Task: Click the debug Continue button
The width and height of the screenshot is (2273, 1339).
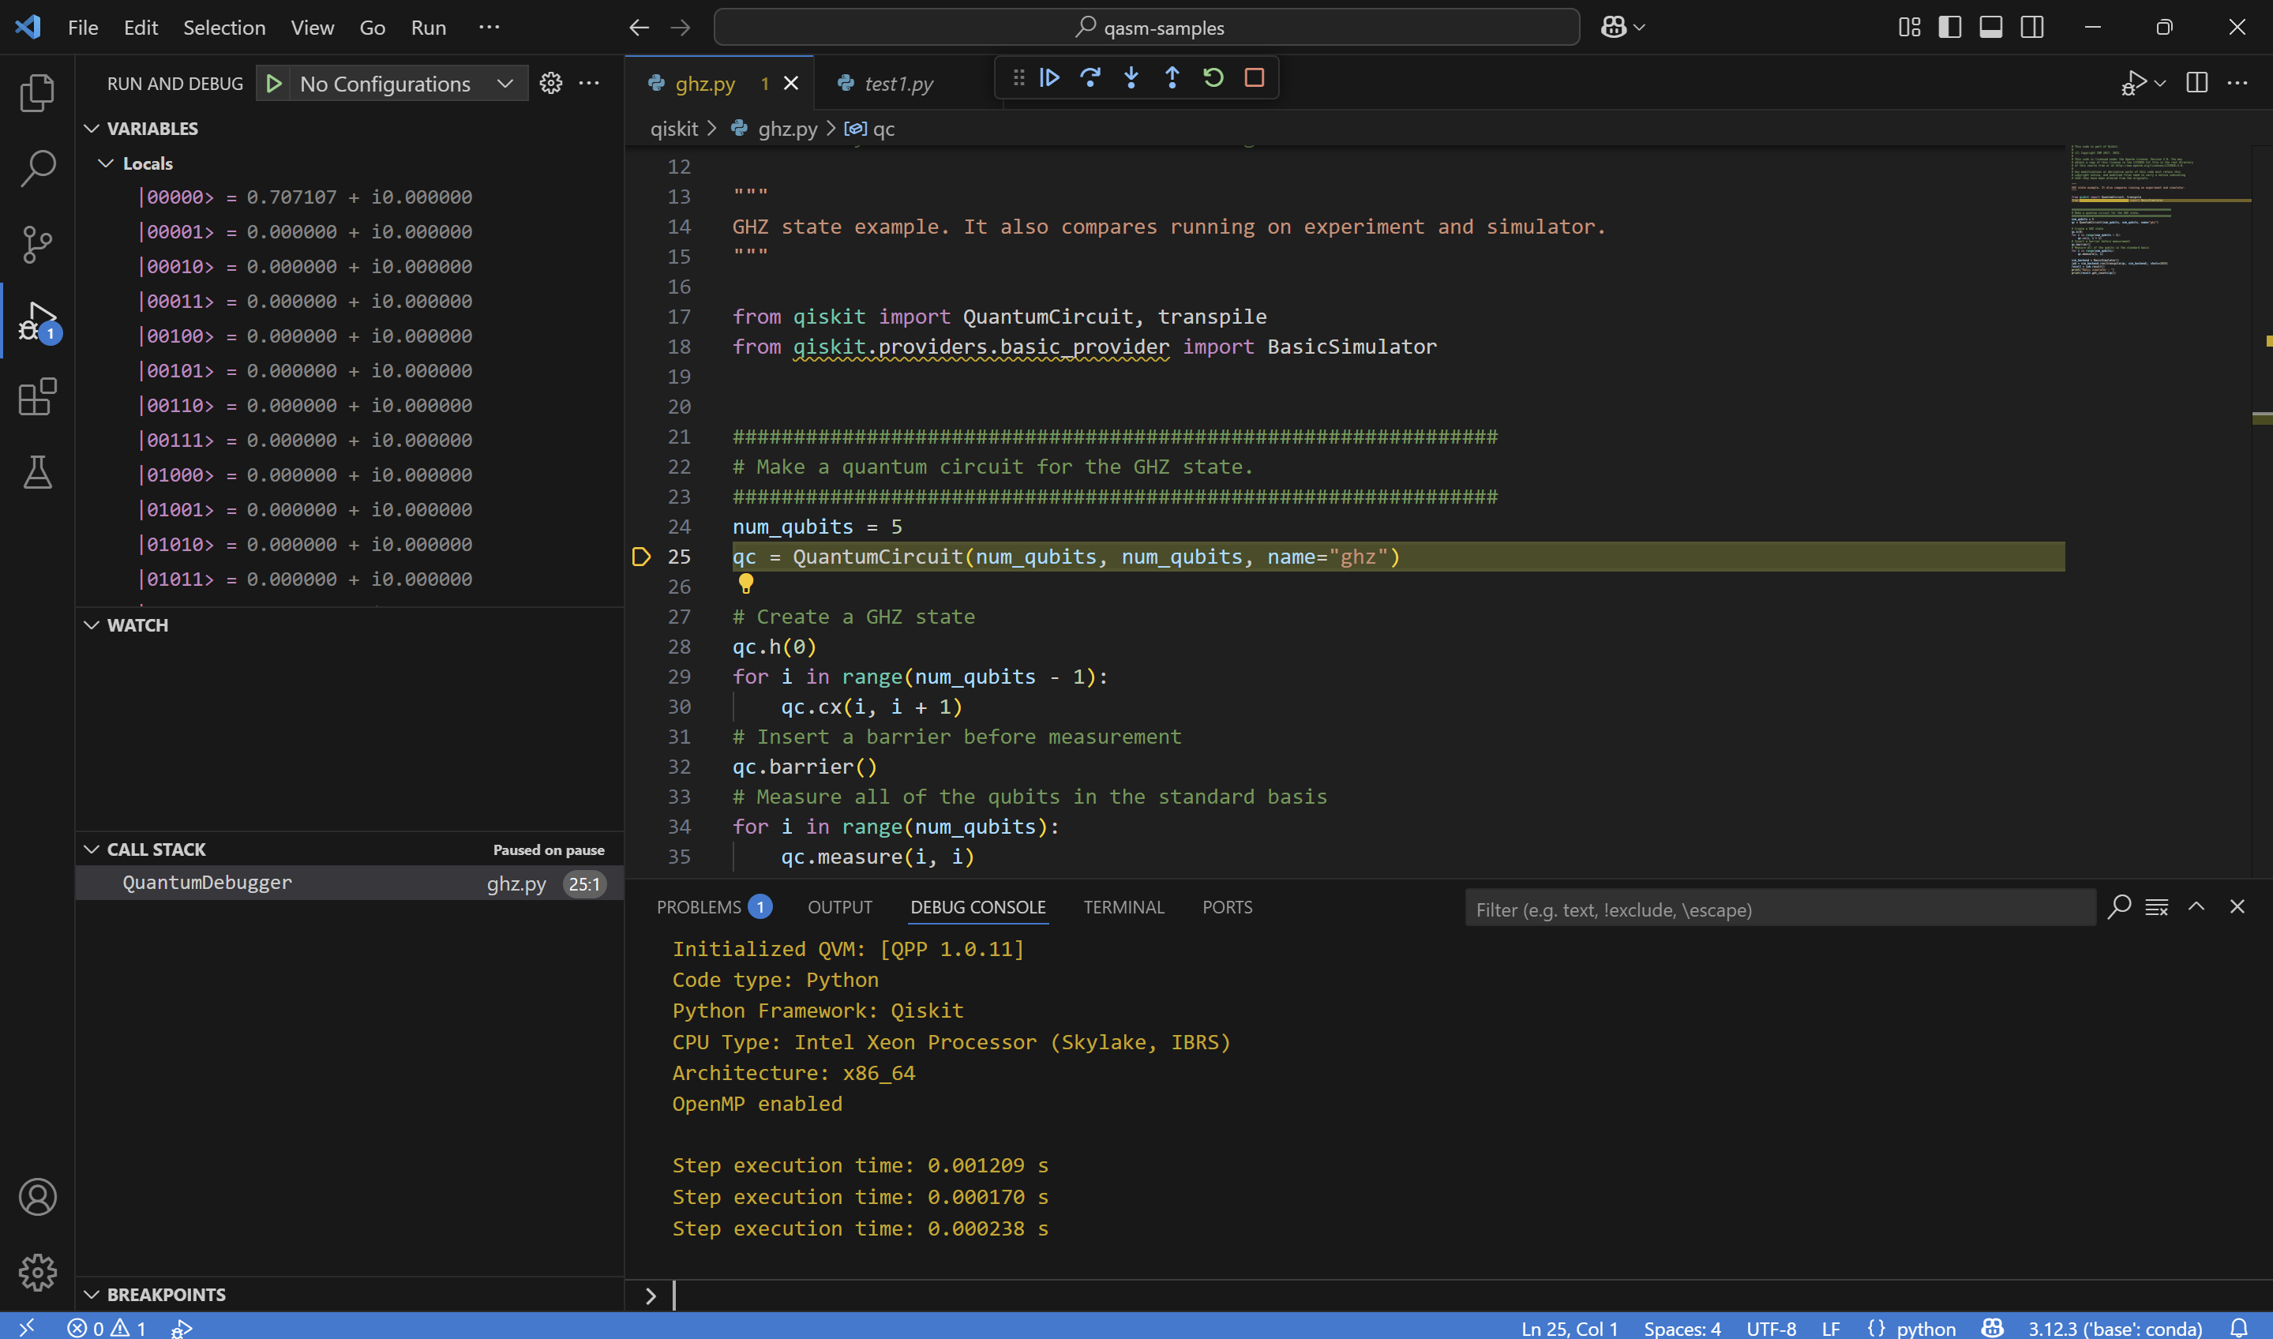Action: [x=1049, y=77]
